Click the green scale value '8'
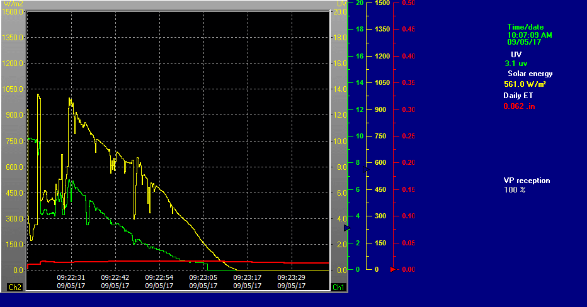The width and height of the screenshot is (587, 307). (x=358, y=163)
